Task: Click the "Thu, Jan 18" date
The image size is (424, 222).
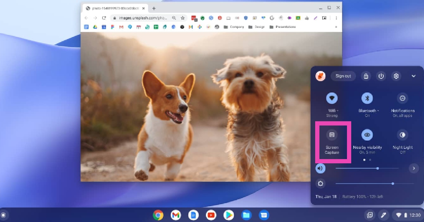Action: pos(326,197)
